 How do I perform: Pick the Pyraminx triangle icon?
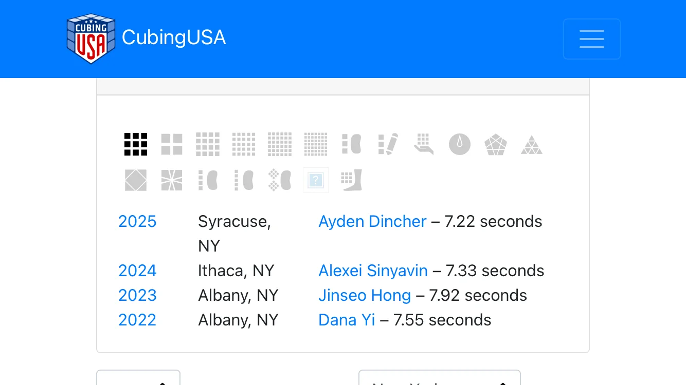pos(532,144)
